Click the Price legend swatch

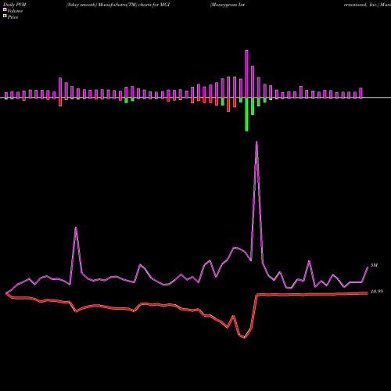point(5,16)
